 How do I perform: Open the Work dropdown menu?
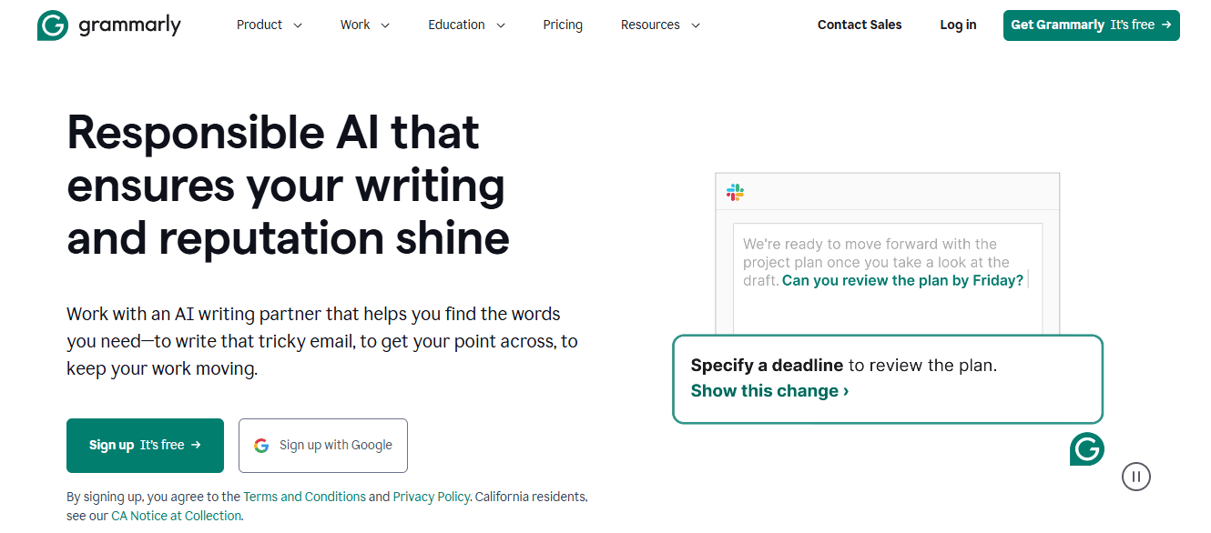[x=364, y=25]
